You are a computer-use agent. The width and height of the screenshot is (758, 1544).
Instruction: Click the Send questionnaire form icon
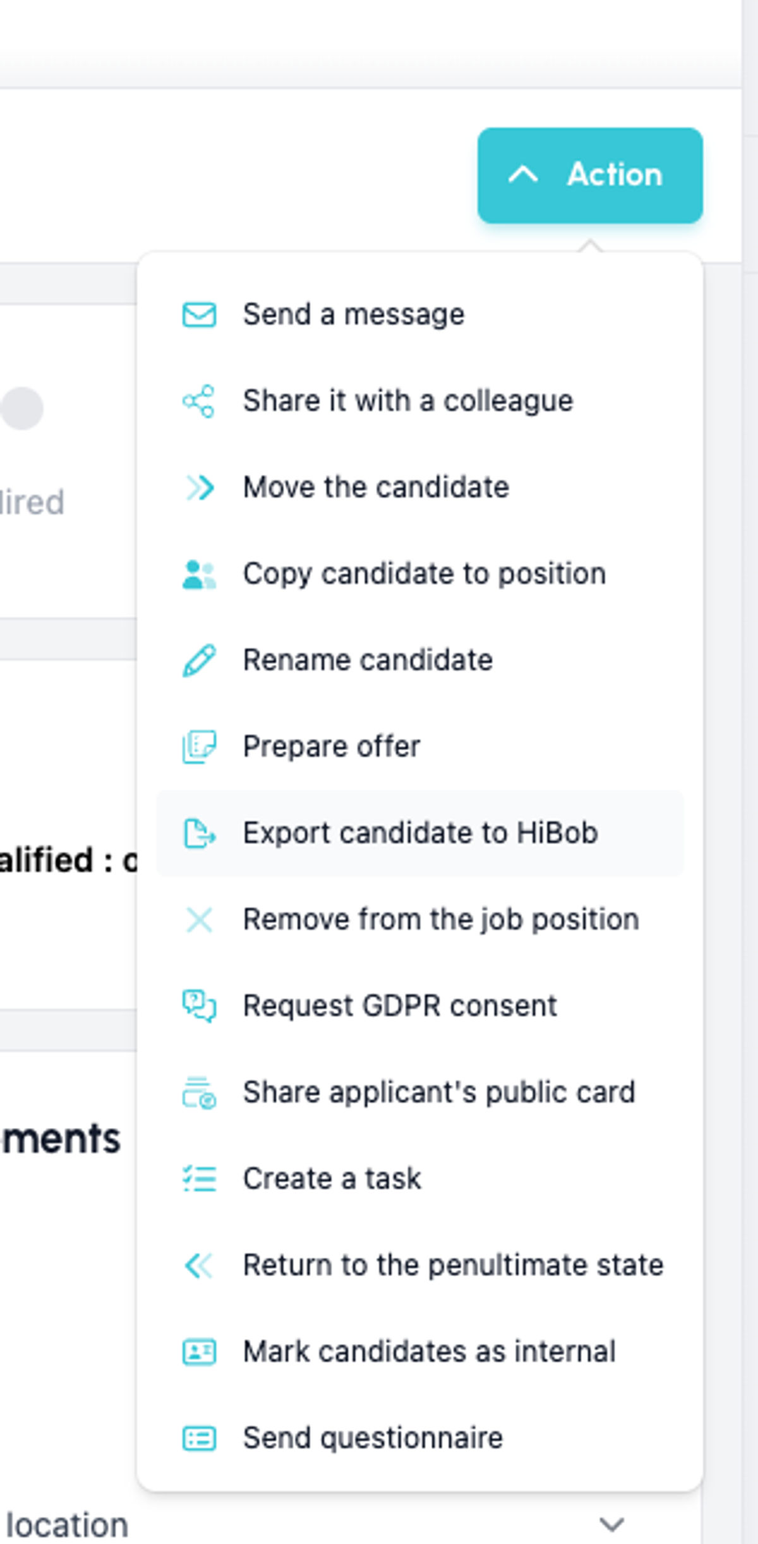click(x=199, y=1438)
